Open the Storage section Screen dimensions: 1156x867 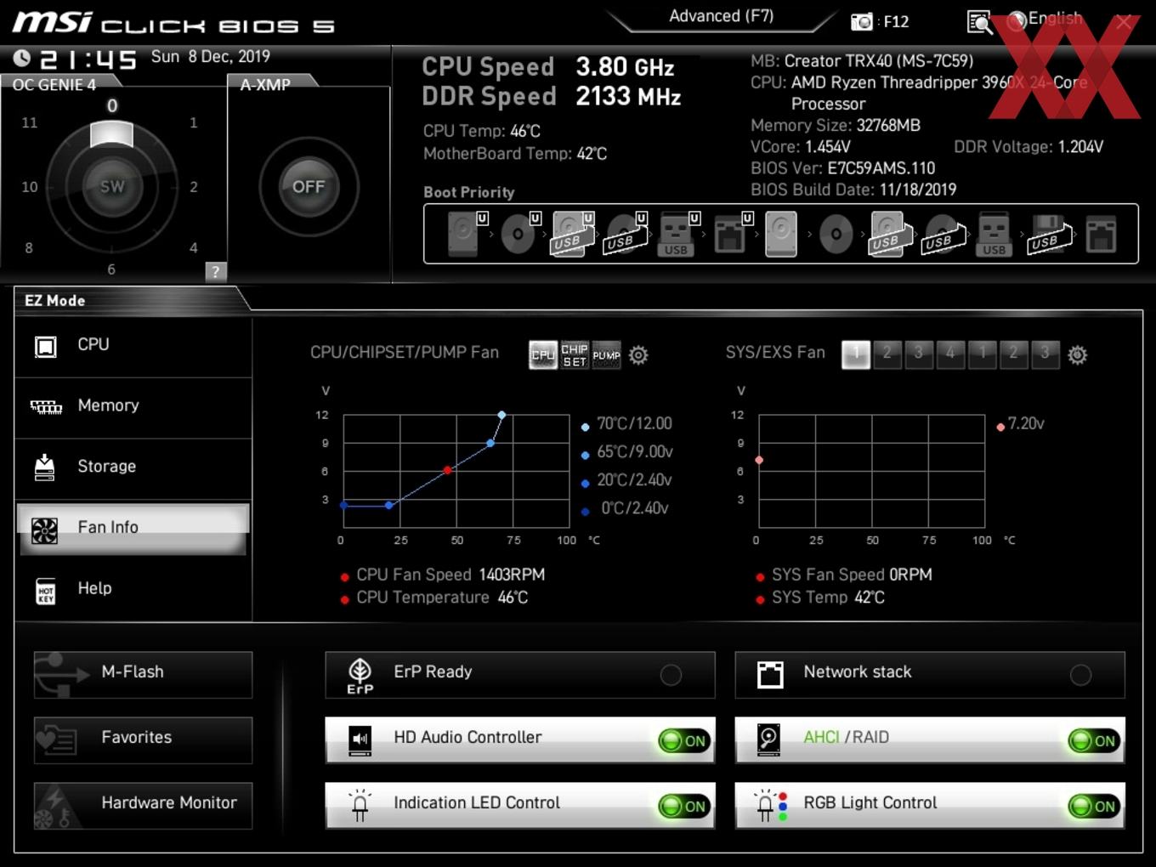coord(133,469)
